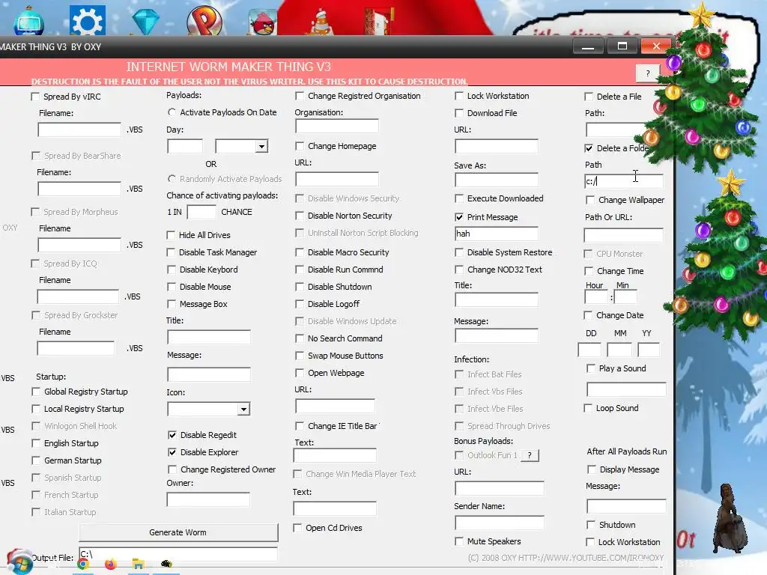The width and height of the screenshot is (767, 575).
Task: Focus the Download File Save As field
Action: (x=497, y=180)
